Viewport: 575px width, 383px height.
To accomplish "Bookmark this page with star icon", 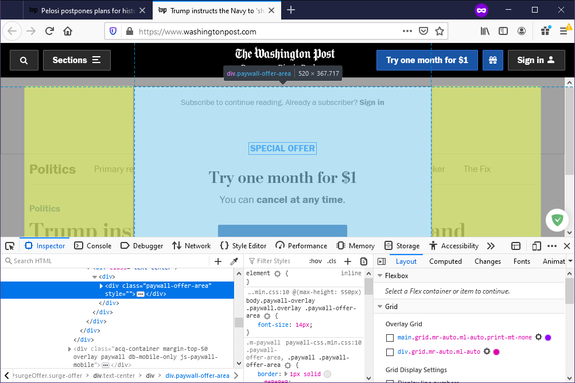I will click(x=440, y=32).
